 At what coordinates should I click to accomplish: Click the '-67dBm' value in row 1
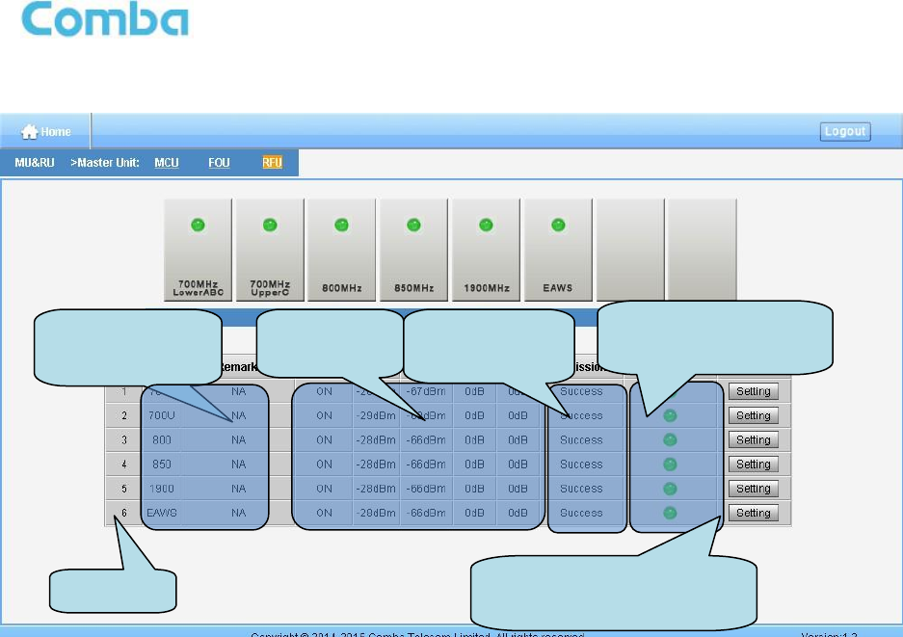(x=426, y=391)
